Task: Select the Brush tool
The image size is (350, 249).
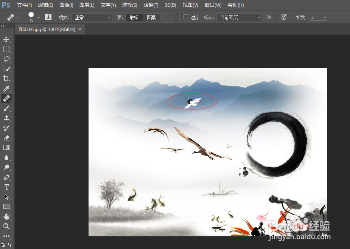Action: [x=6, y=108]
